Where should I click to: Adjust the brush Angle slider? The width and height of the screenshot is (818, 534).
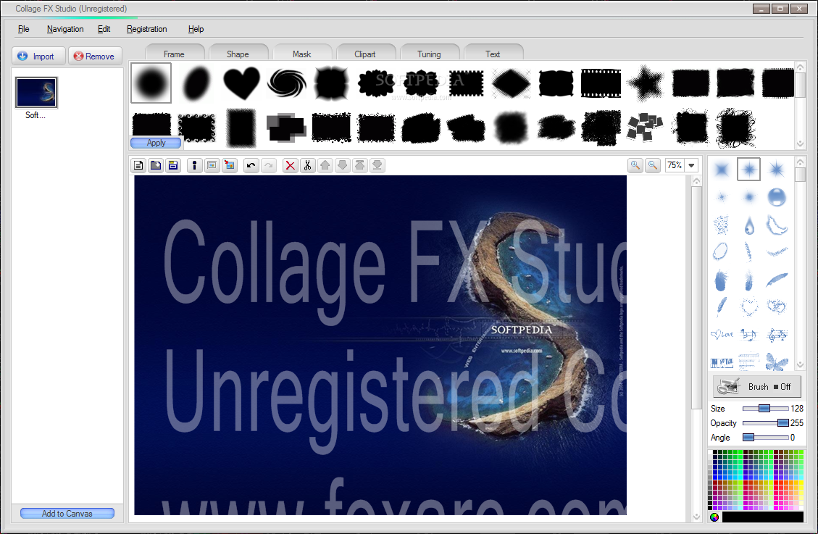(765, 437)
